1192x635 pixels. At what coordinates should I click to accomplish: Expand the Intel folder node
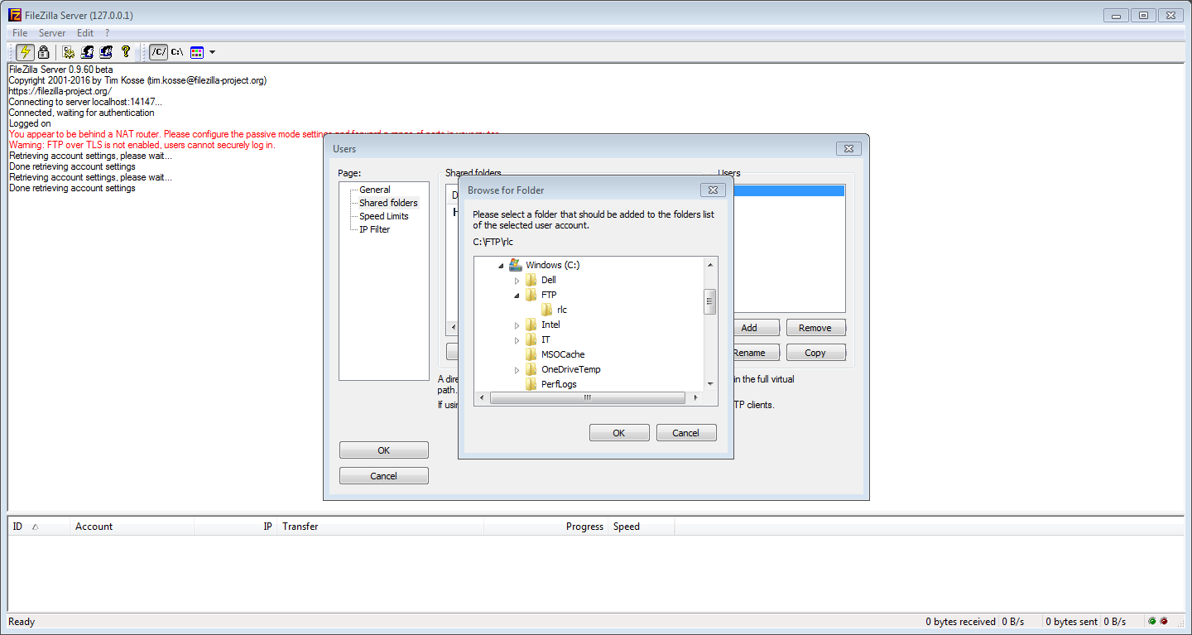coord(517,325)
